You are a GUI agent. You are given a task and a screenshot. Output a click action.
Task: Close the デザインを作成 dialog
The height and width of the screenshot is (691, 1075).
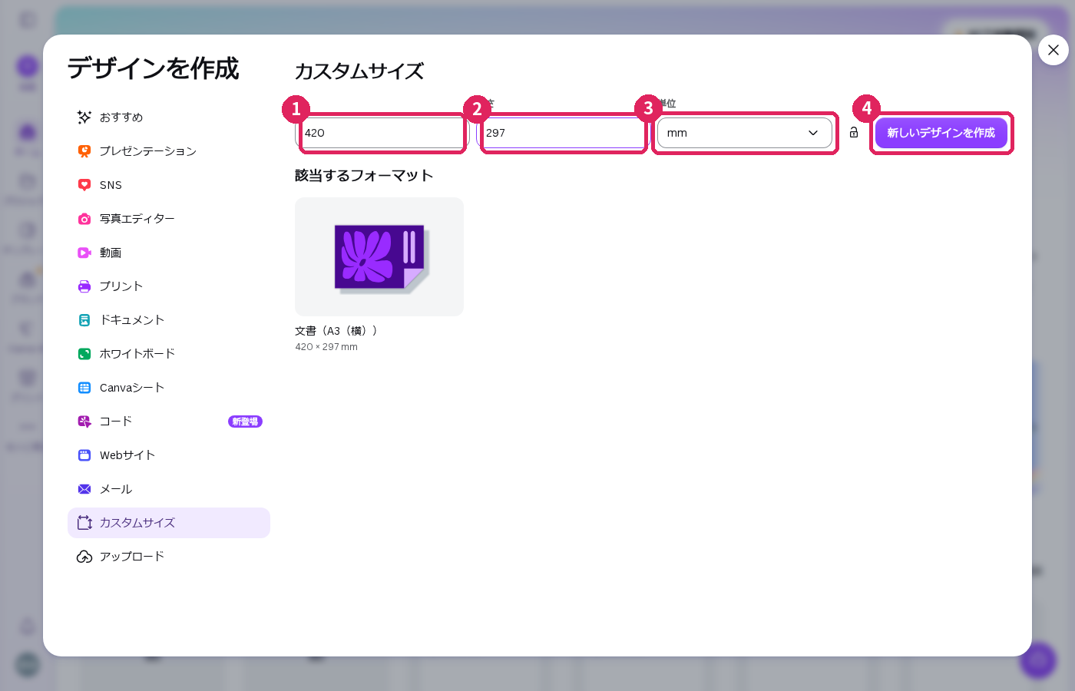[1053, 50]
